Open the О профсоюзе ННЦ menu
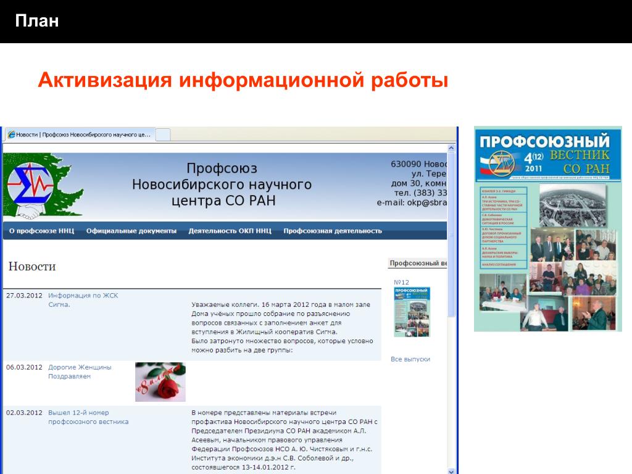 [41, 231]
